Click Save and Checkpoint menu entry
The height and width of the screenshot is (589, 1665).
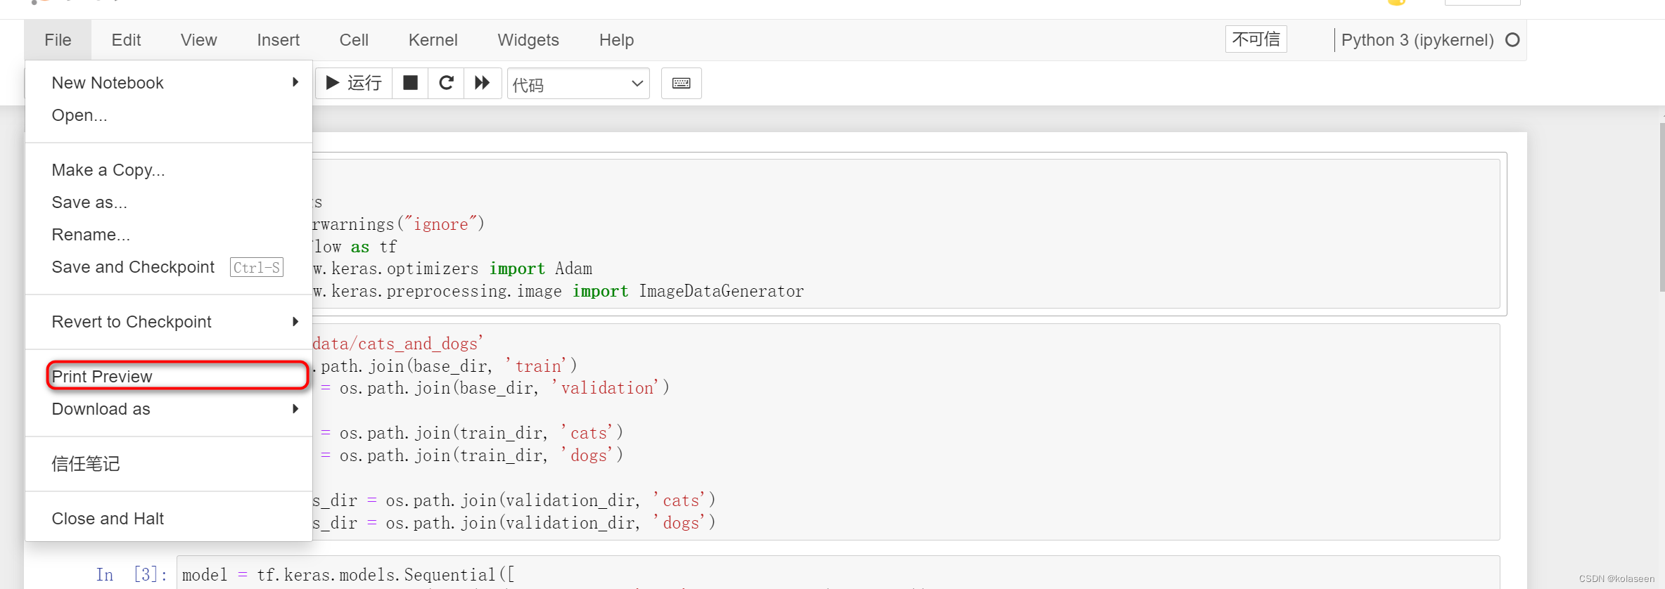click(169, 267)
